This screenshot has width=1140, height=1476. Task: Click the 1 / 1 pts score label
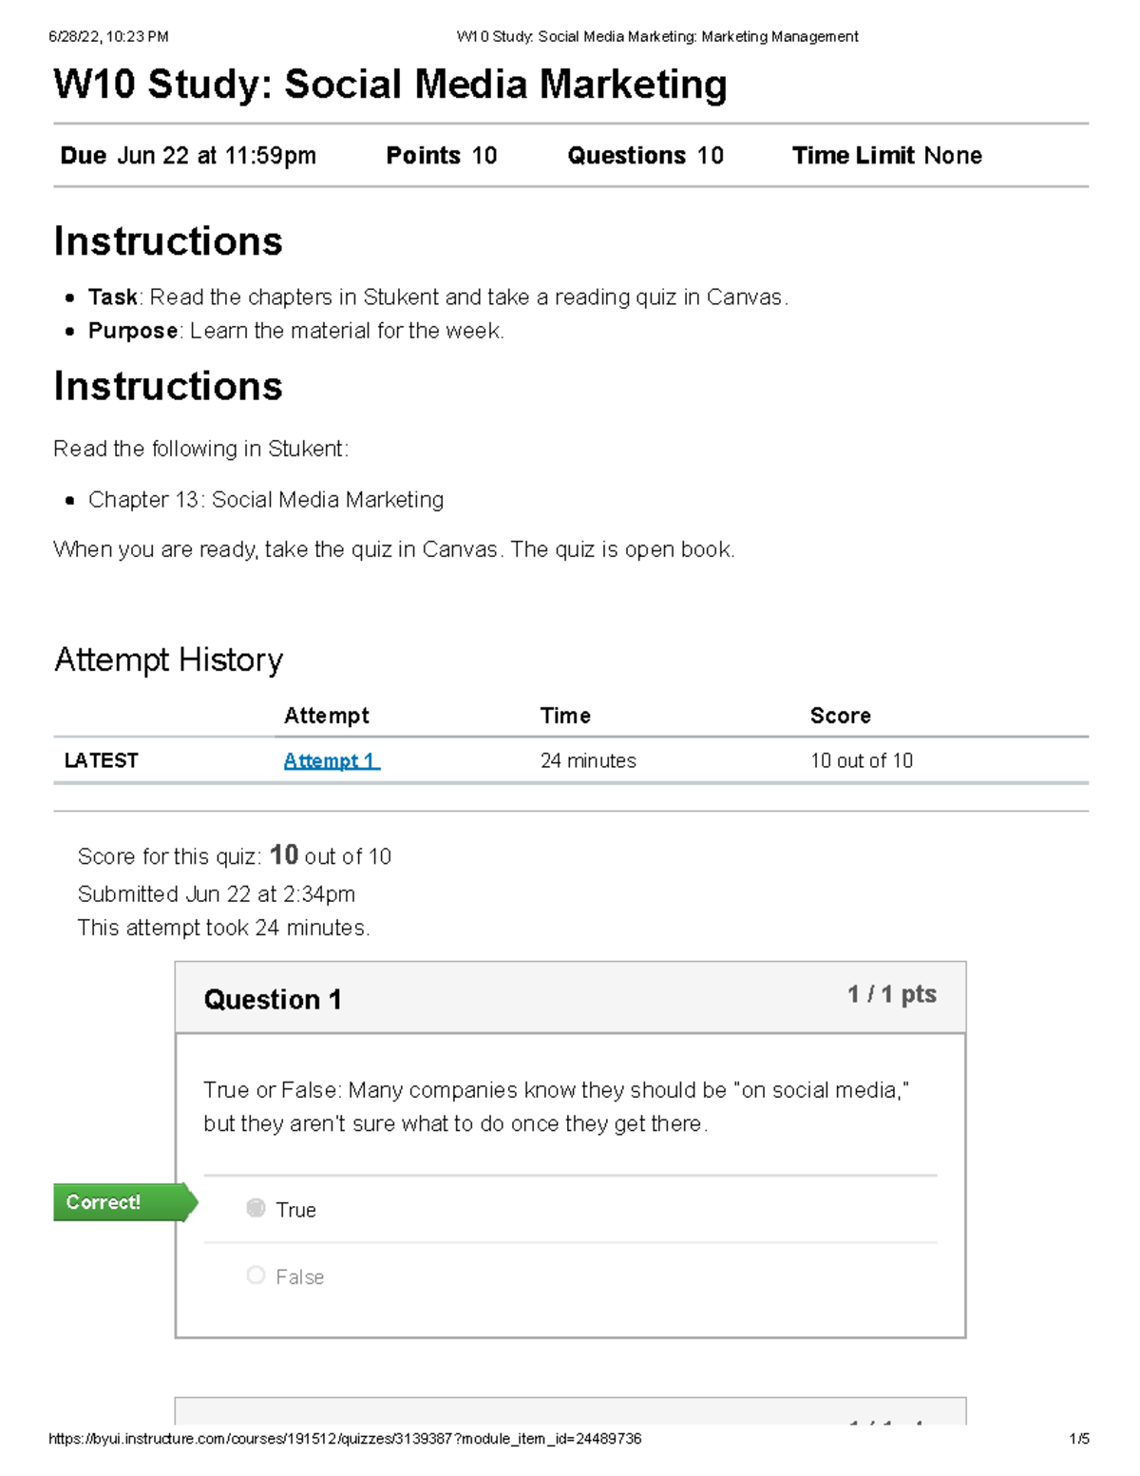(x=890, y=994)
